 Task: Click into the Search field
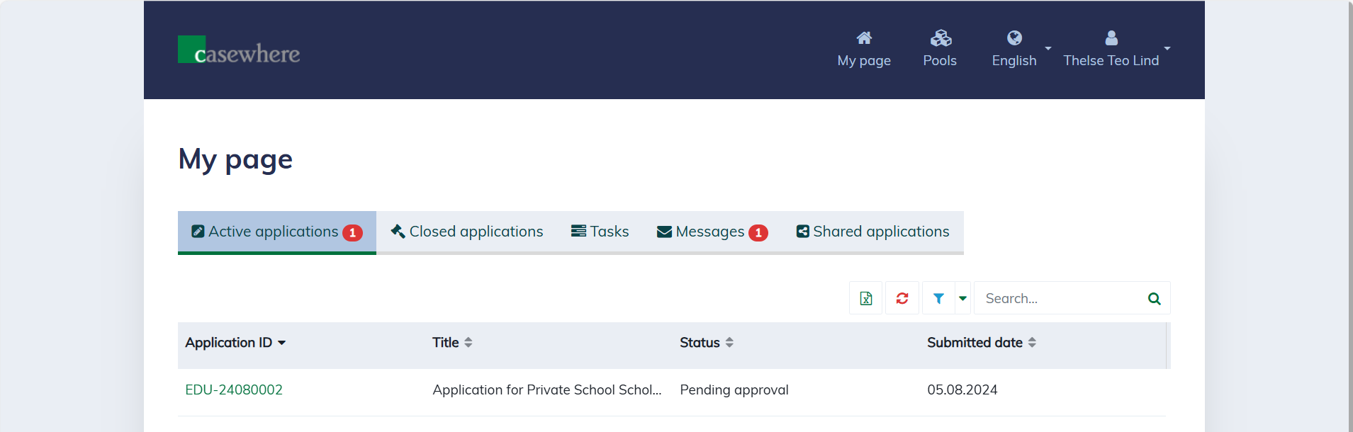(1060, 298)
